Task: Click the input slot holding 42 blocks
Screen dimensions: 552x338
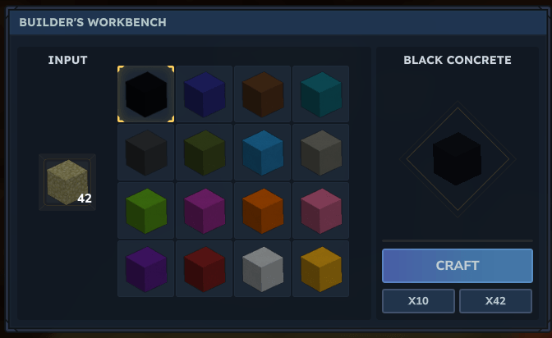Action: click(67, 182)
